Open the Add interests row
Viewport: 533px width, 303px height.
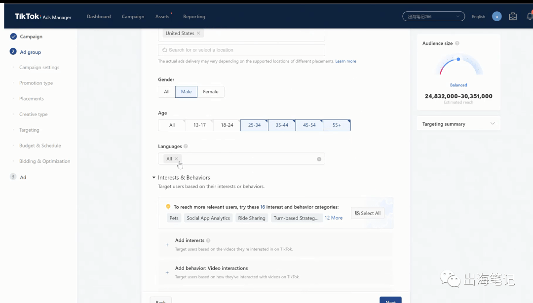(275, 244)
